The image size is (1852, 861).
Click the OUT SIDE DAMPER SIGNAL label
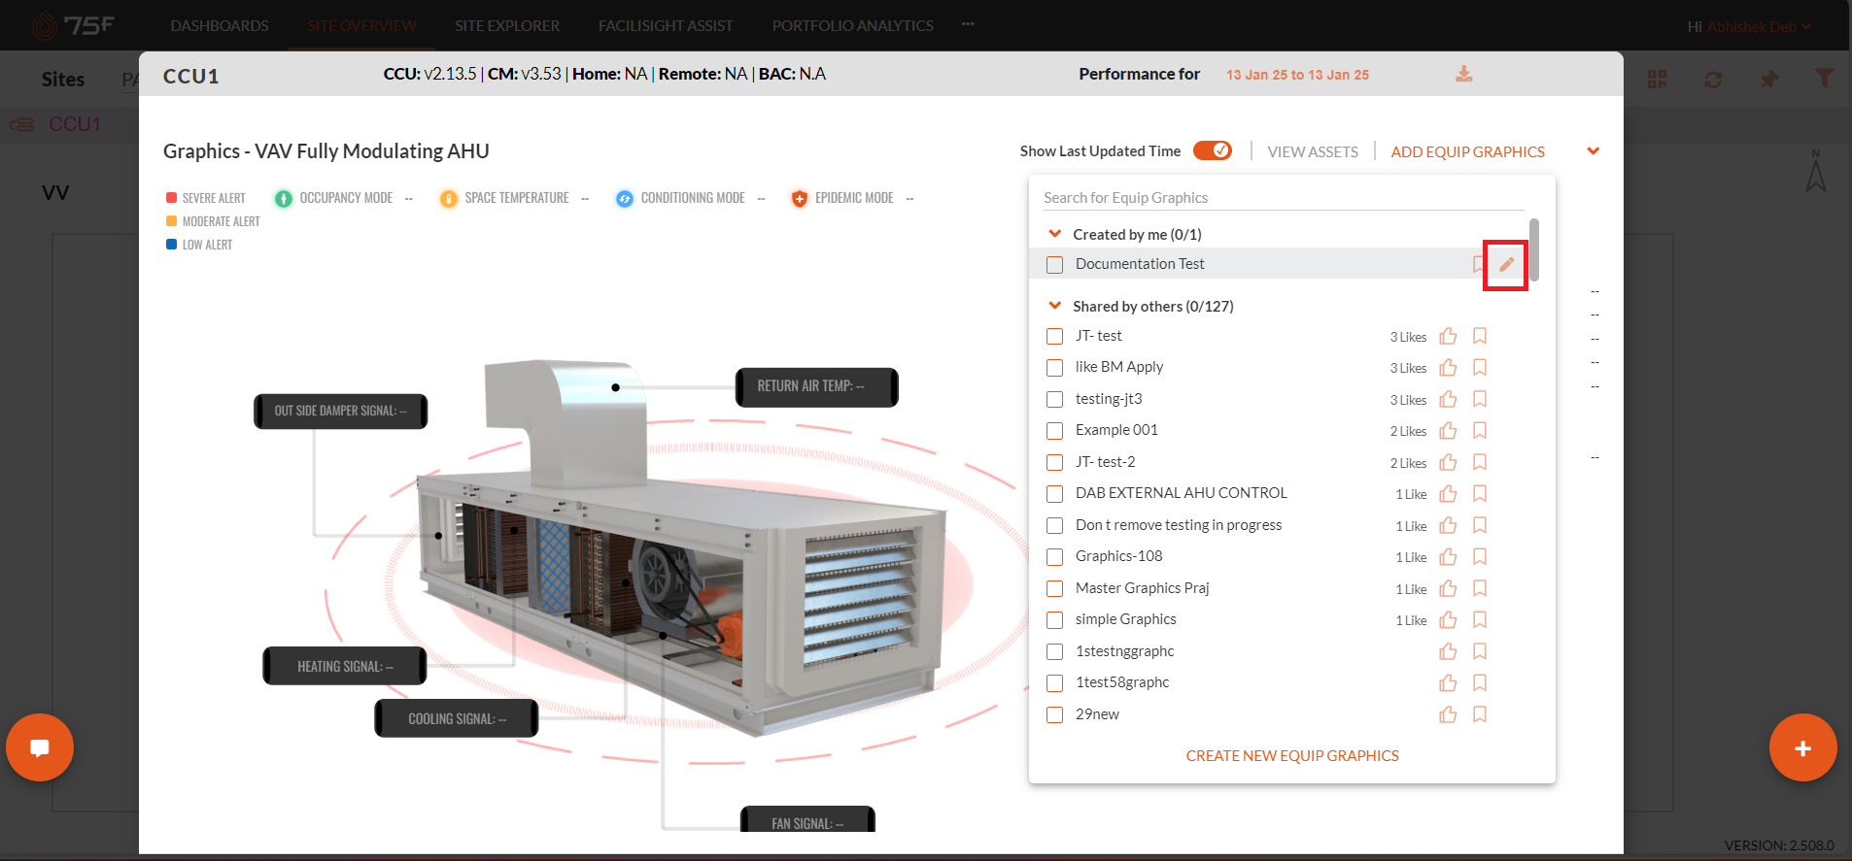click(341, 412)
